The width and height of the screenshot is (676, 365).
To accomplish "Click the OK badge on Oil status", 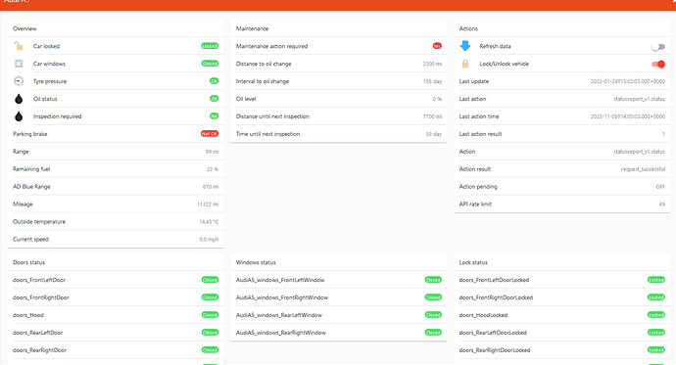I will (x=214, y=99).
